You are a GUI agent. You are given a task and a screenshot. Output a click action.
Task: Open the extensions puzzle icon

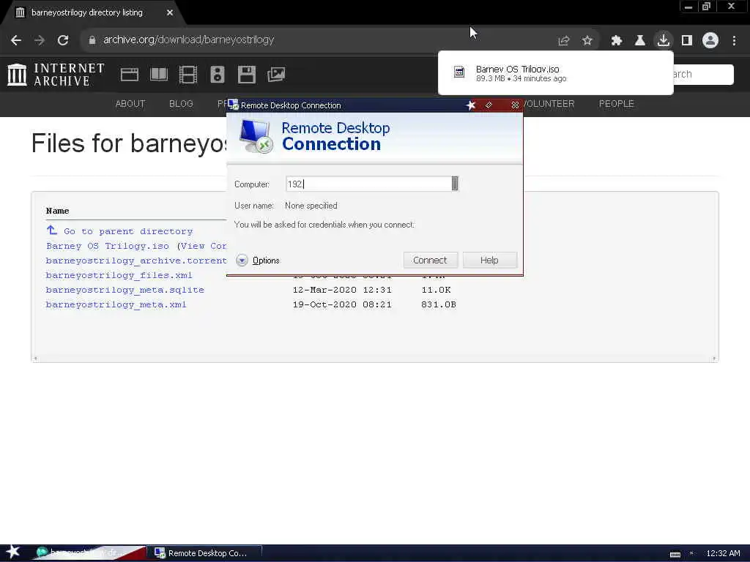click(x=616, y=41)
